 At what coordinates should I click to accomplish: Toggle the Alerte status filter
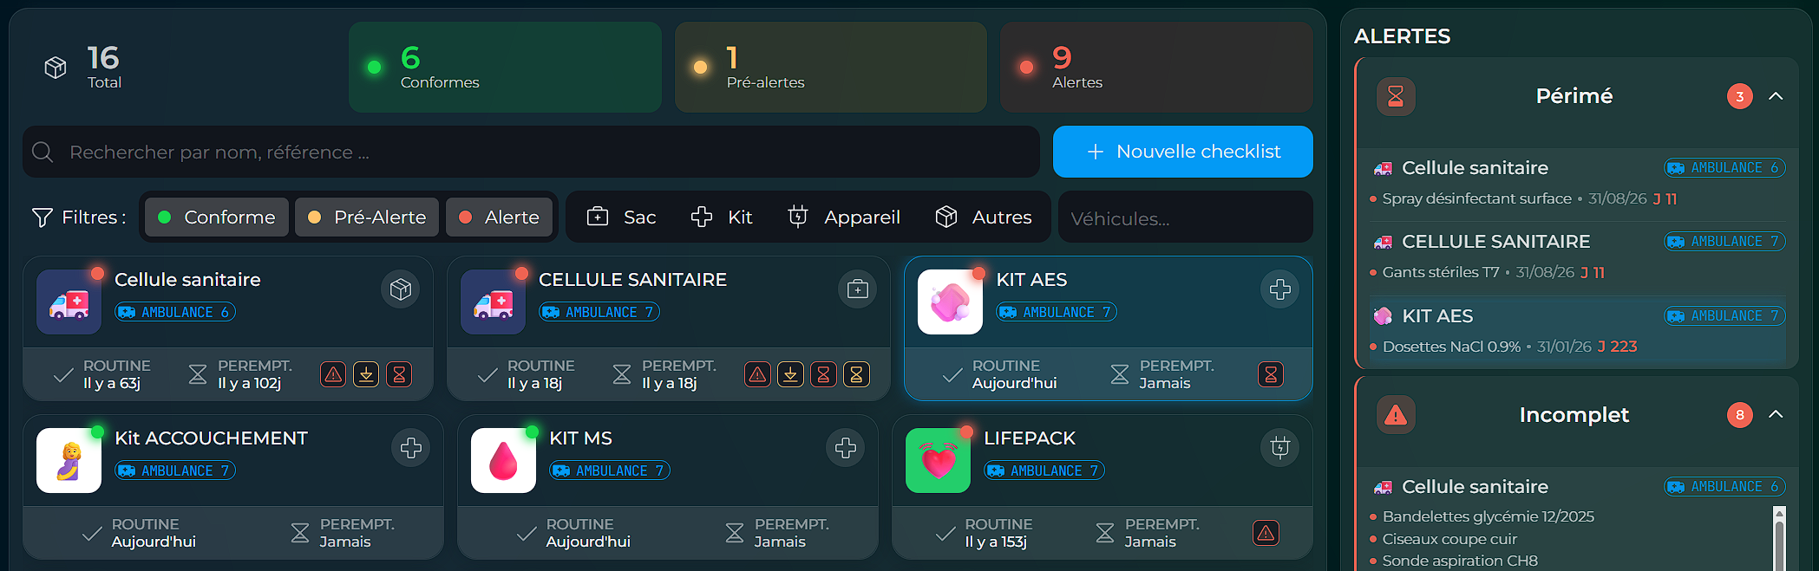click(x=498, y=217)
